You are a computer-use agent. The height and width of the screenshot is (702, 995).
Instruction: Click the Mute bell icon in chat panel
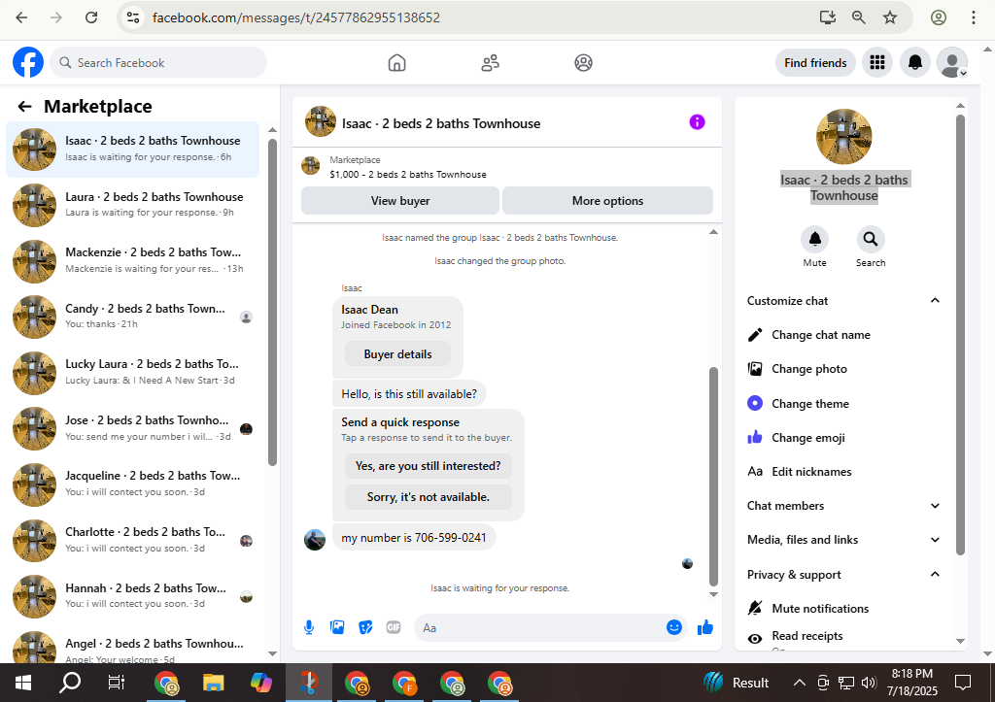coord(815,239)
